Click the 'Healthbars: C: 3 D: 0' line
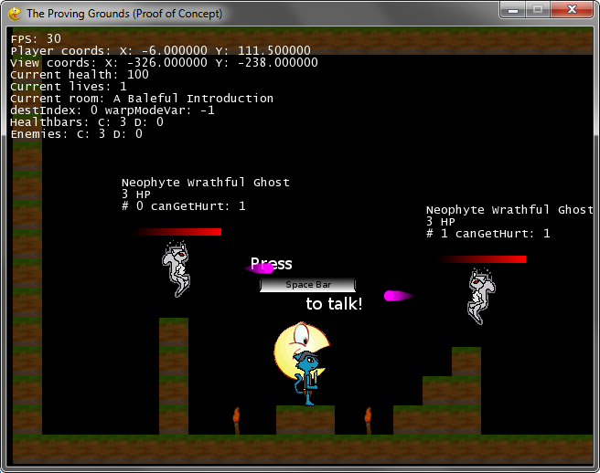 pyautogui.click(x=87, y=121)
